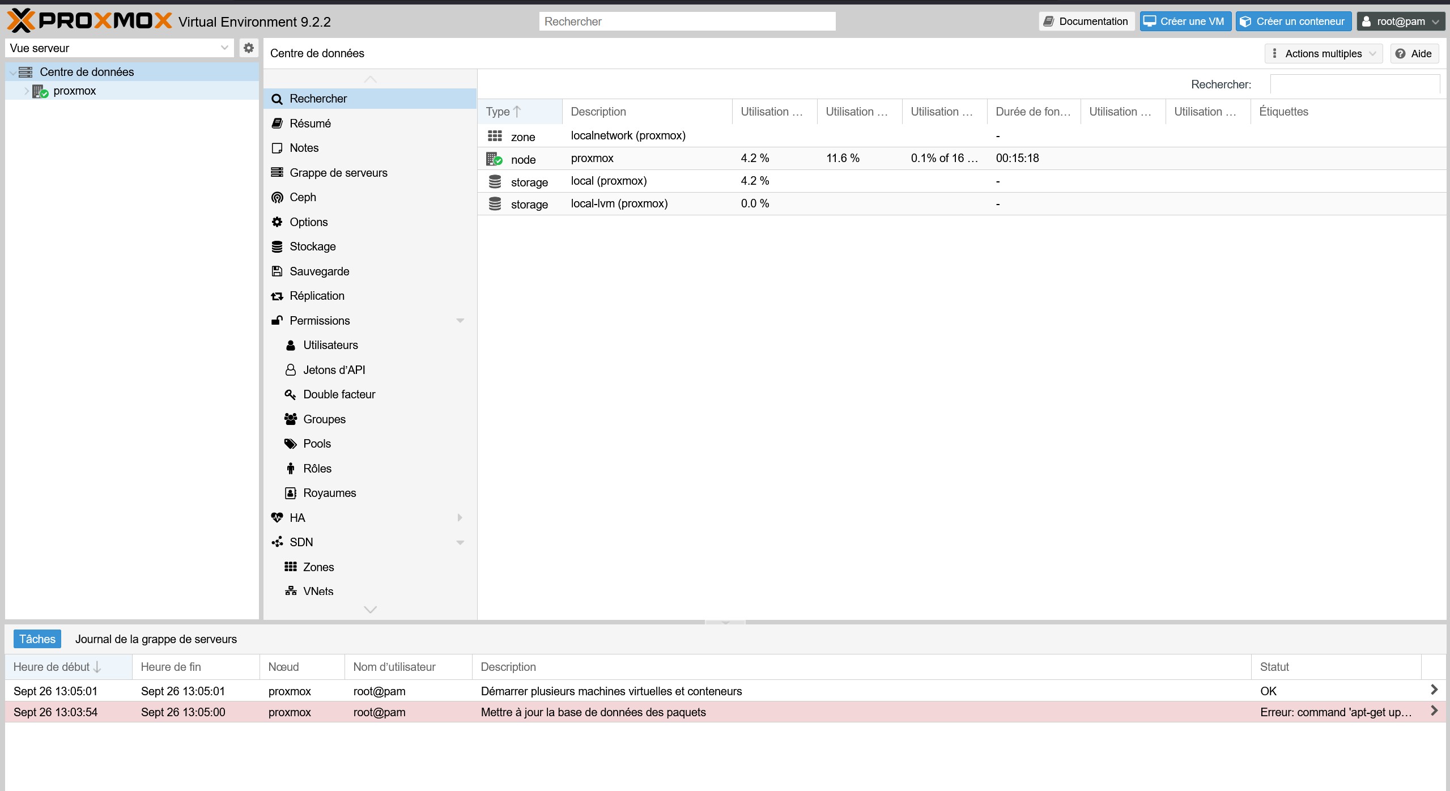1450x791 pixels.
Task: Sort tasks by Nœud column header
Action: tap(302, 667)
